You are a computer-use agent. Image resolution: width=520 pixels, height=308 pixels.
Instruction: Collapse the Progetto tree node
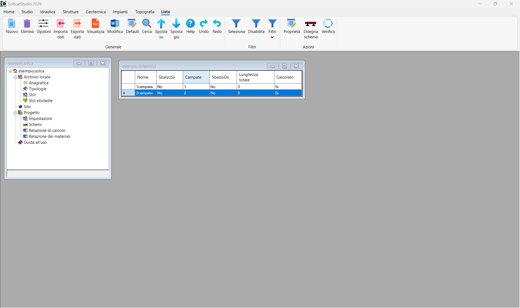15,113
